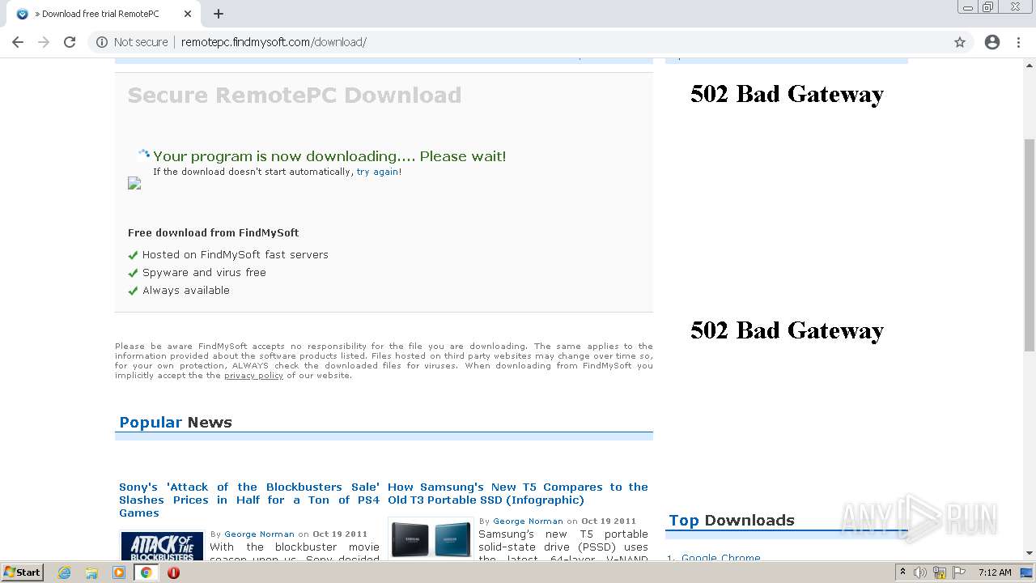The height and width of the screenshot is (583, 1036).
Task: Reload the current page
Action: tap(70, 42)
